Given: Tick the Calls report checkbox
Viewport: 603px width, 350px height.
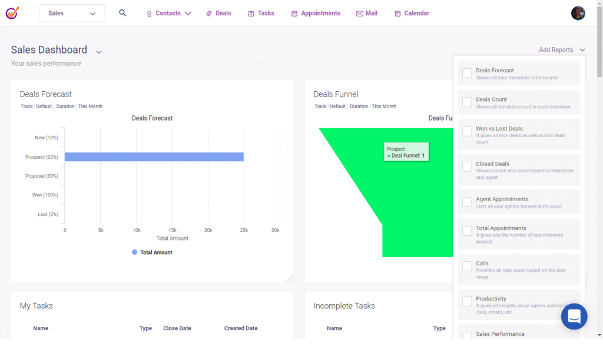Looking at the screenshot, I should pyautogui.click(x=467, y=266).
